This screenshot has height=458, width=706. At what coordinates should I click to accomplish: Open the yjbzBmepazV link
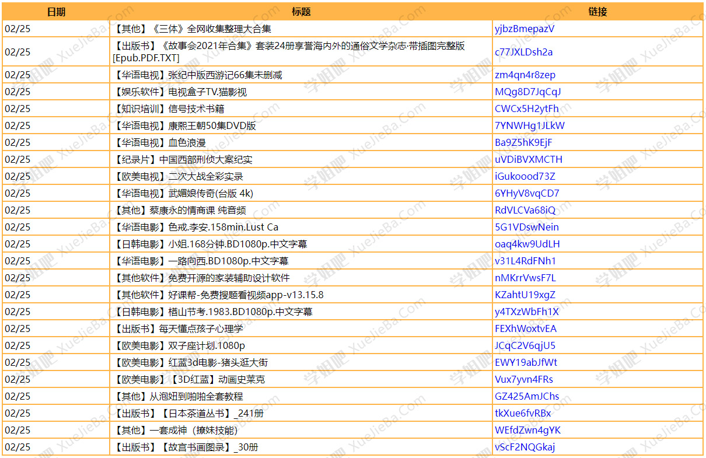tap(524, 29)
